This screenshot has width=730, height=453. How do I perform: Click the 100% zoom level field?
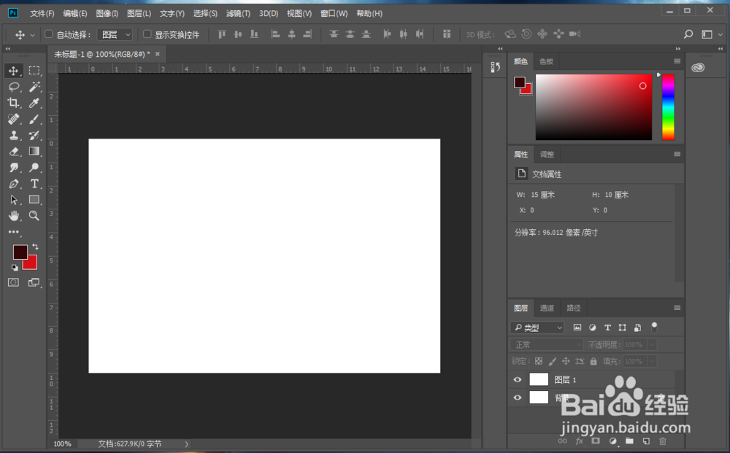point(62,444)
